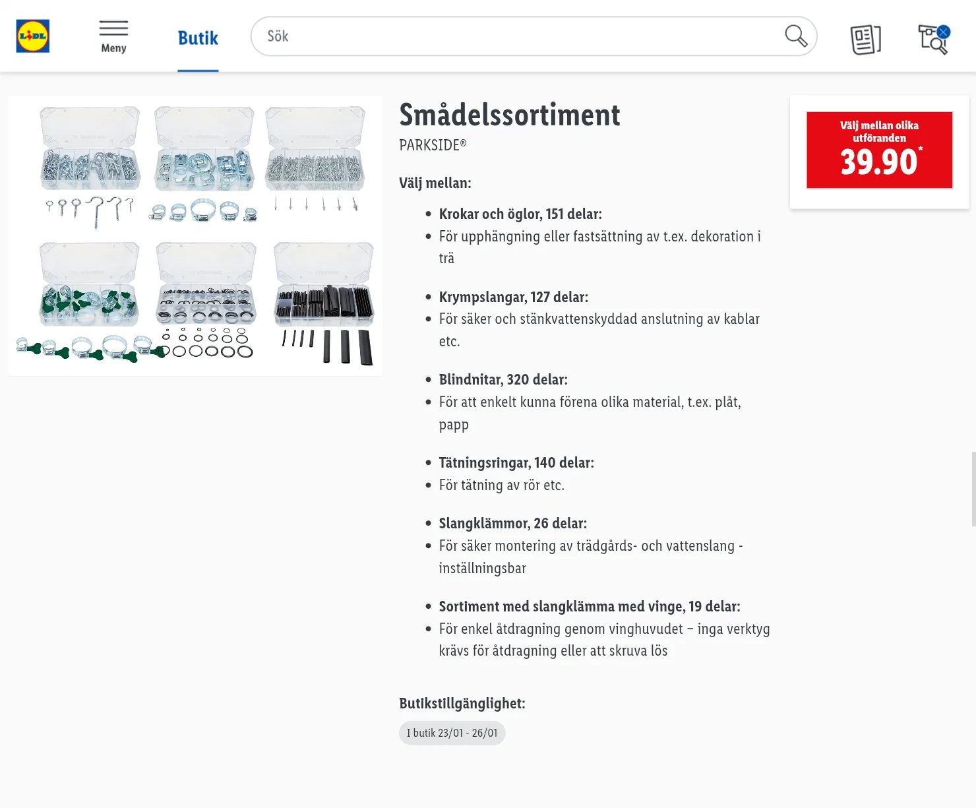Open the leaflet flyer icon
The width and height of the screenshot is (976, 808).
click(x=865, y=39)
